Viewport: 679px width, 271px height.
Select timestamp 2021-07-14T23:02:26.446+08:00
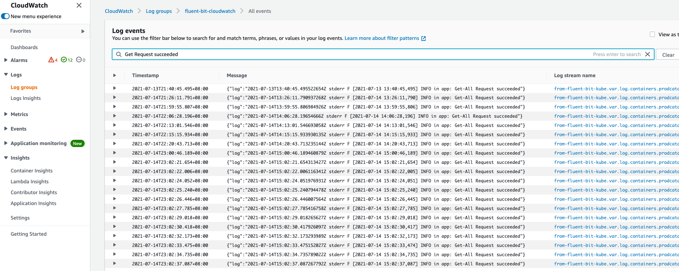coord(170,199)
